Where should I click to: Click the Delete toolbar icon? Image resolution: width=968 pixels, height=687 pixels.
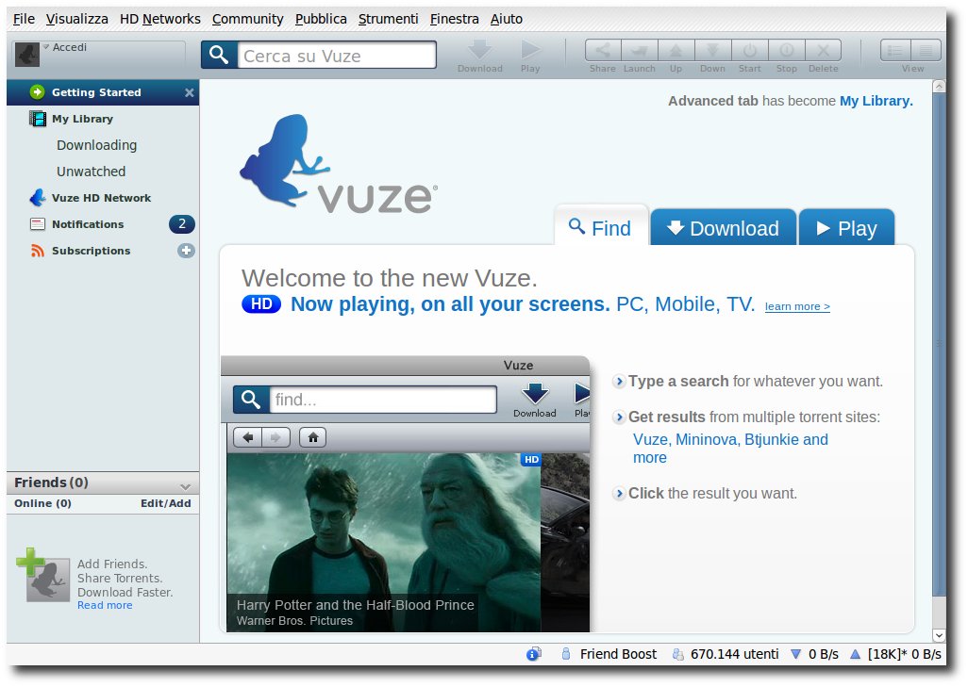pos(823,51)
